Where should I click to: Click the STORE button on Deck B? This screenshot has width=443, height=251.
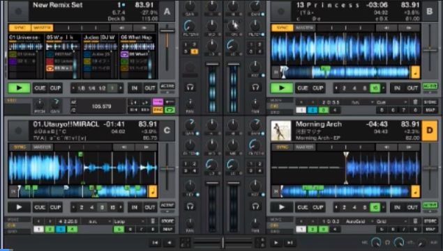tap(430, 102)
